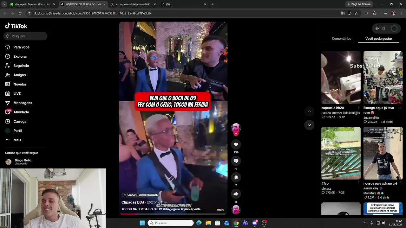Open the Amigos section

pos(16,75)
